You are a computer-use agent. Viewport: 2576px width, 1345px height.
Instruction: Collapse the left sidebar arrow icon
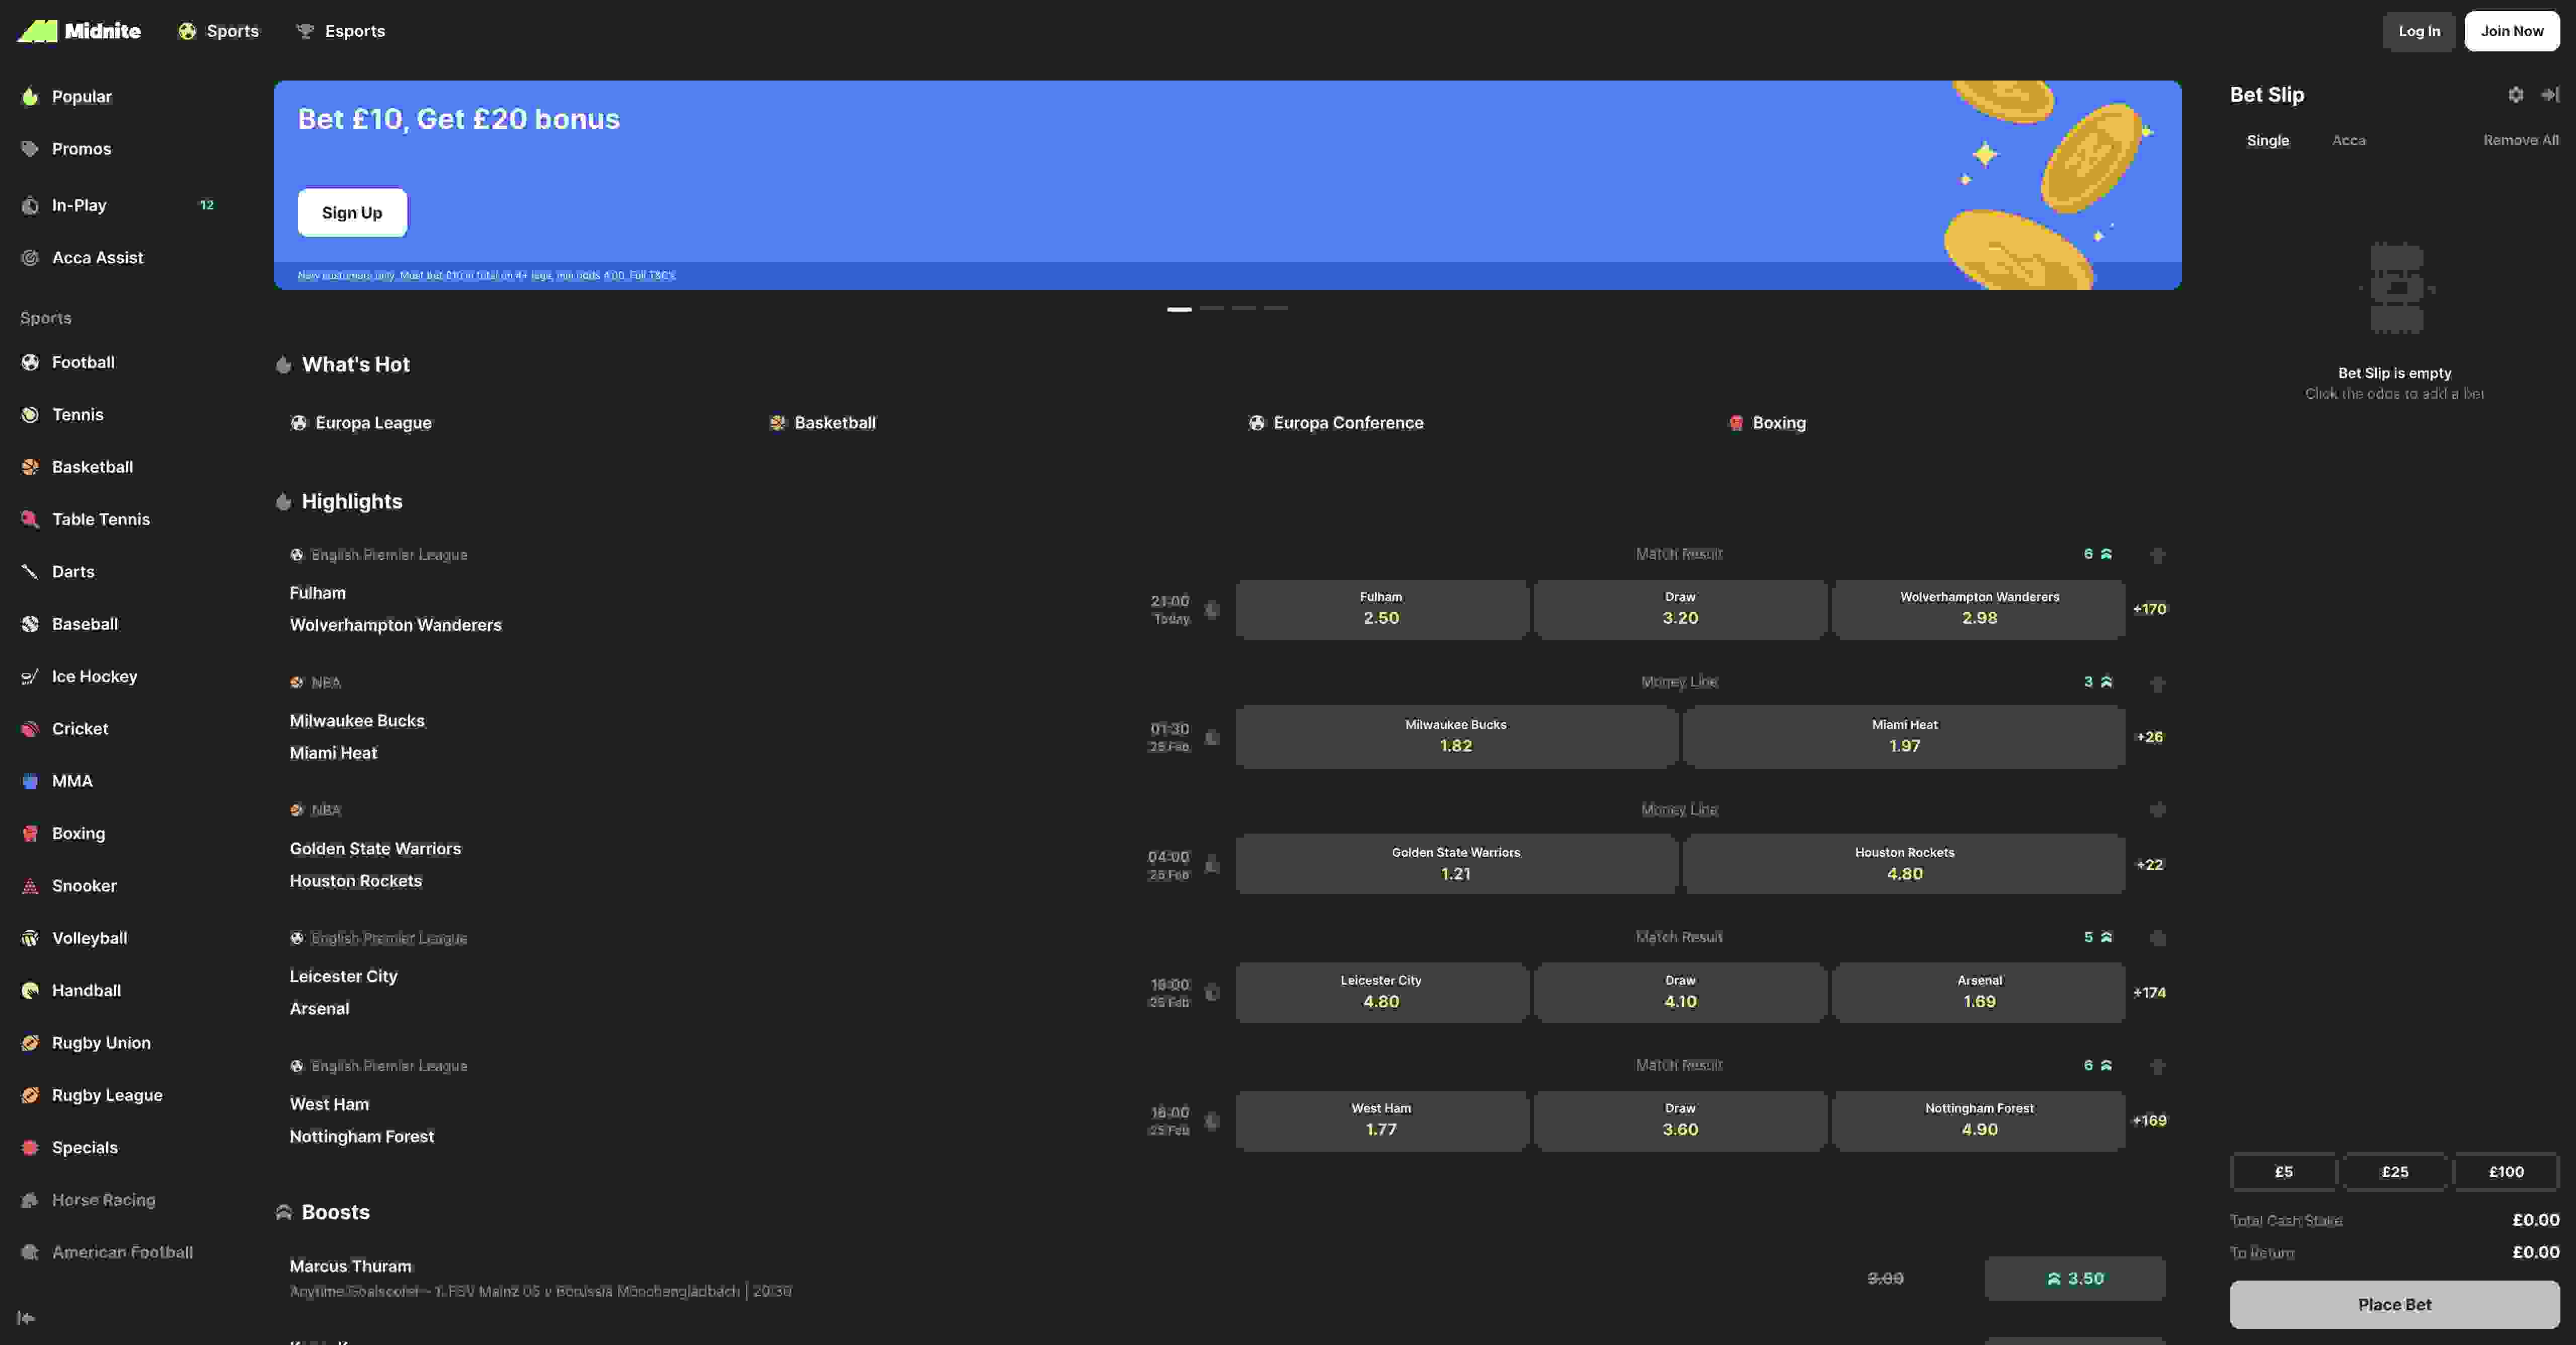(27, 1318)
